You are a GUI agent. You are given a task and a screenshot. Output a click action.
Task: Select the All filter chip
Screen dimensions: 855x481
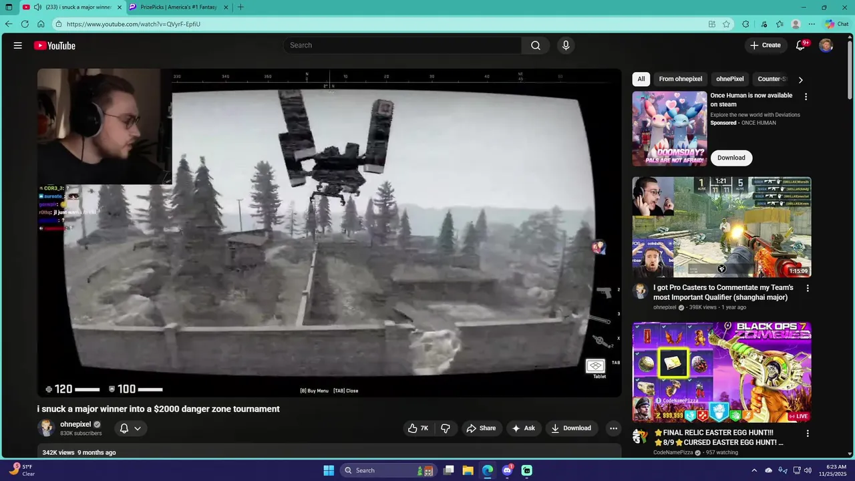(641, 79)
